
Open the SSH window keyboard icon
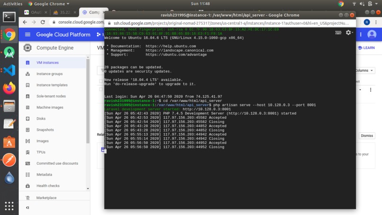[338, 33]
